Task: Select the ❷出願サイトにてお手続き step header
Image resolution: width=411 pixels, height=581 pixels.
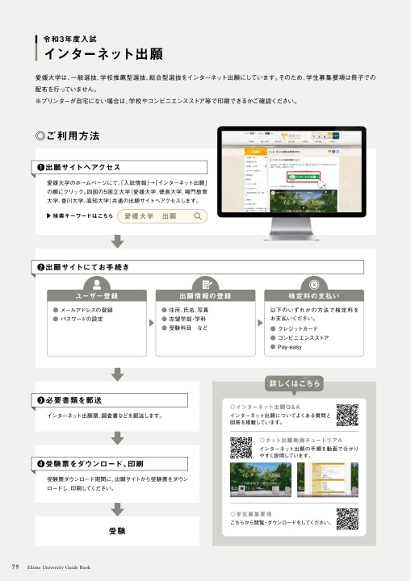Action: (x=197, y=267)
